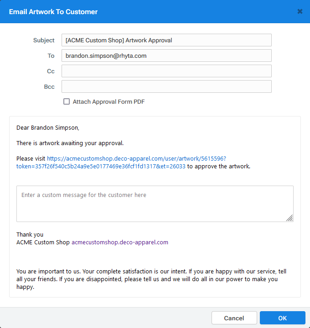This screenshot has width=310, height=328.
Task: Confirm sending with the OK button
Action: (282, 318)
